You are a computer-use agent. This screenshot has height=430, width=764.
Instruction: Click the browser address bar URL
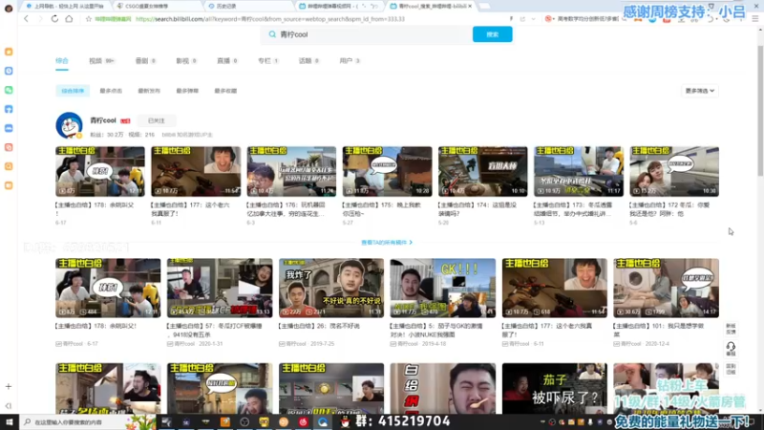tap(269, 19)
